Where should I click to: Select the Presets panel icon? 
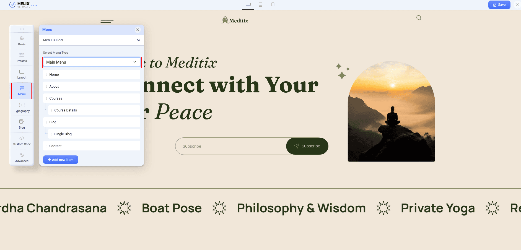pos(22,57)
